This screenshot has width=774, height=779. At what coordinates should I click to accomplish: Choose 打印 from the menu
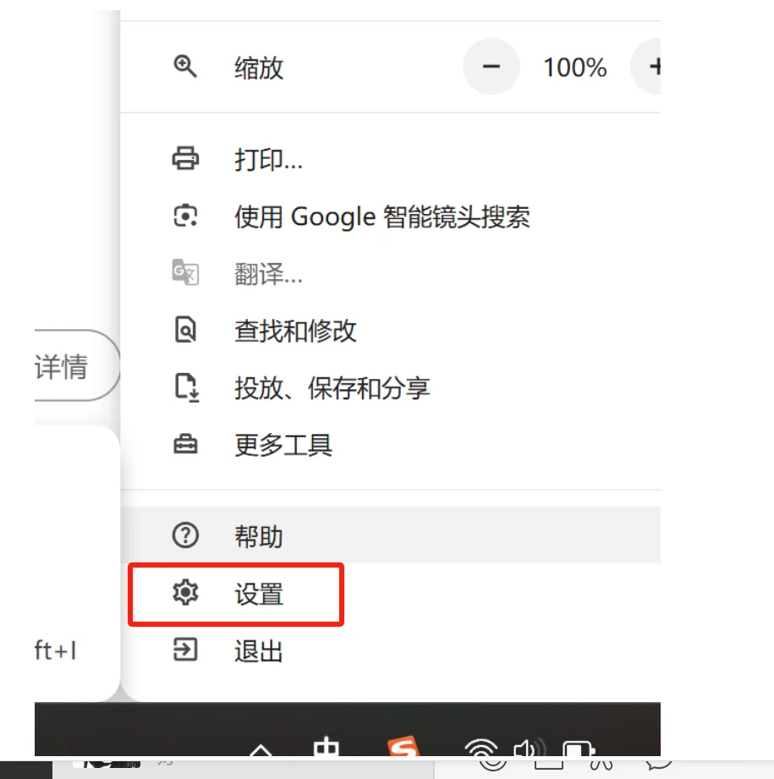(266, 158)
